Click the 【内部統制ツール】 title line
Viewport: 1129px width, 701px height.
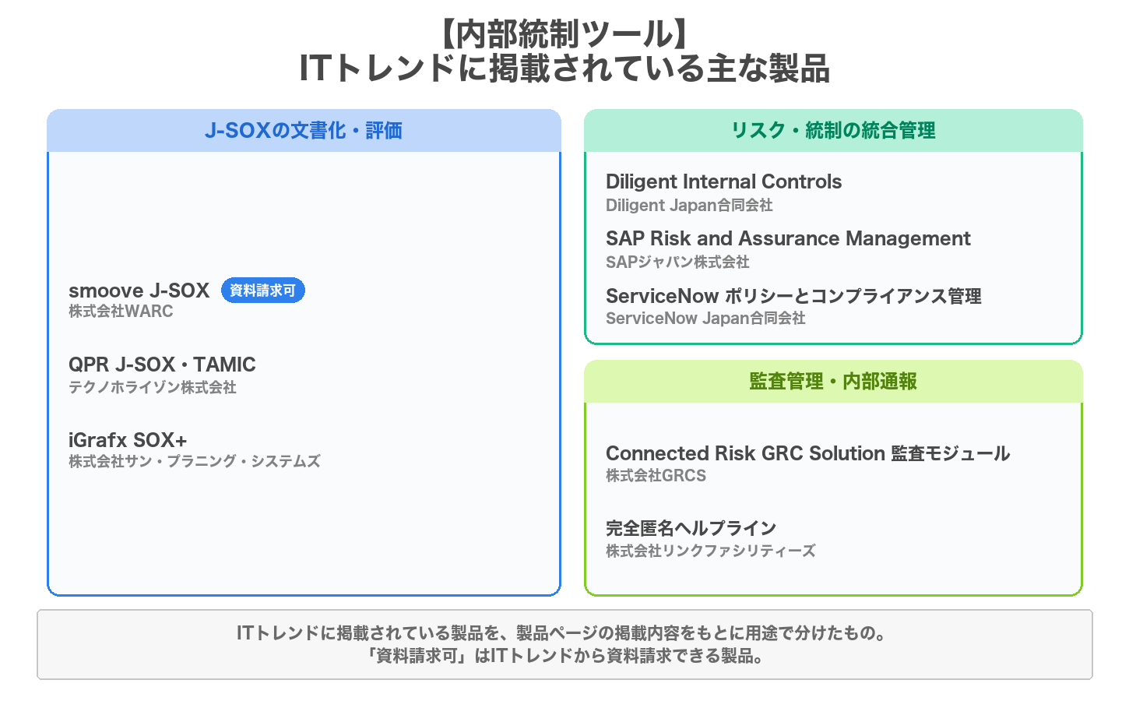click(x=564, y=33)
